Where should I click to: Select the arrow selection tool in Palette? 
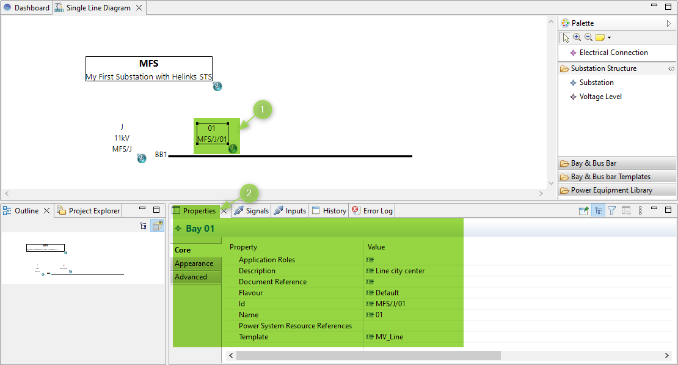click(x=566, y=37)
